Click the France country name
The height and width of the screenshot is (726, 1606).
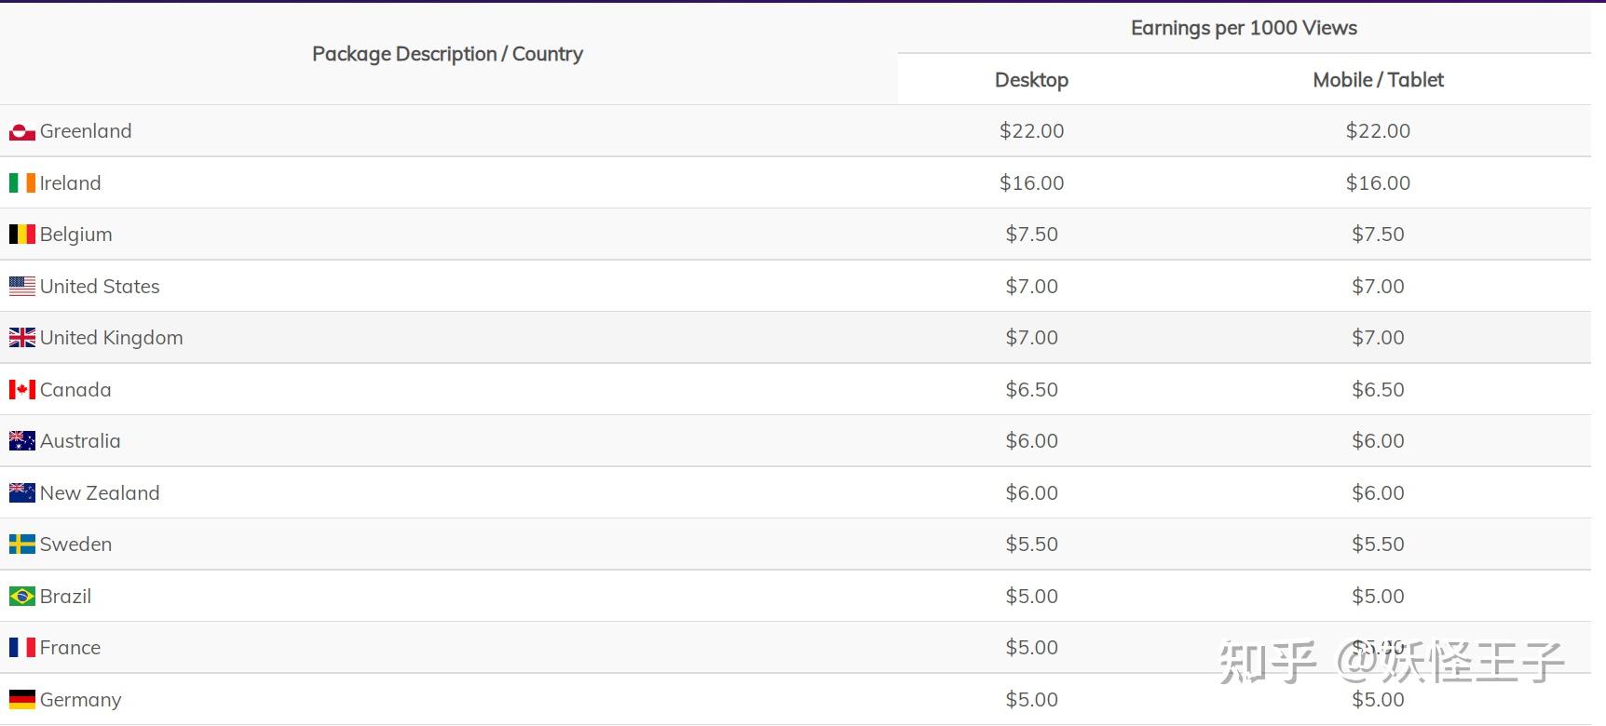point(70,648)
